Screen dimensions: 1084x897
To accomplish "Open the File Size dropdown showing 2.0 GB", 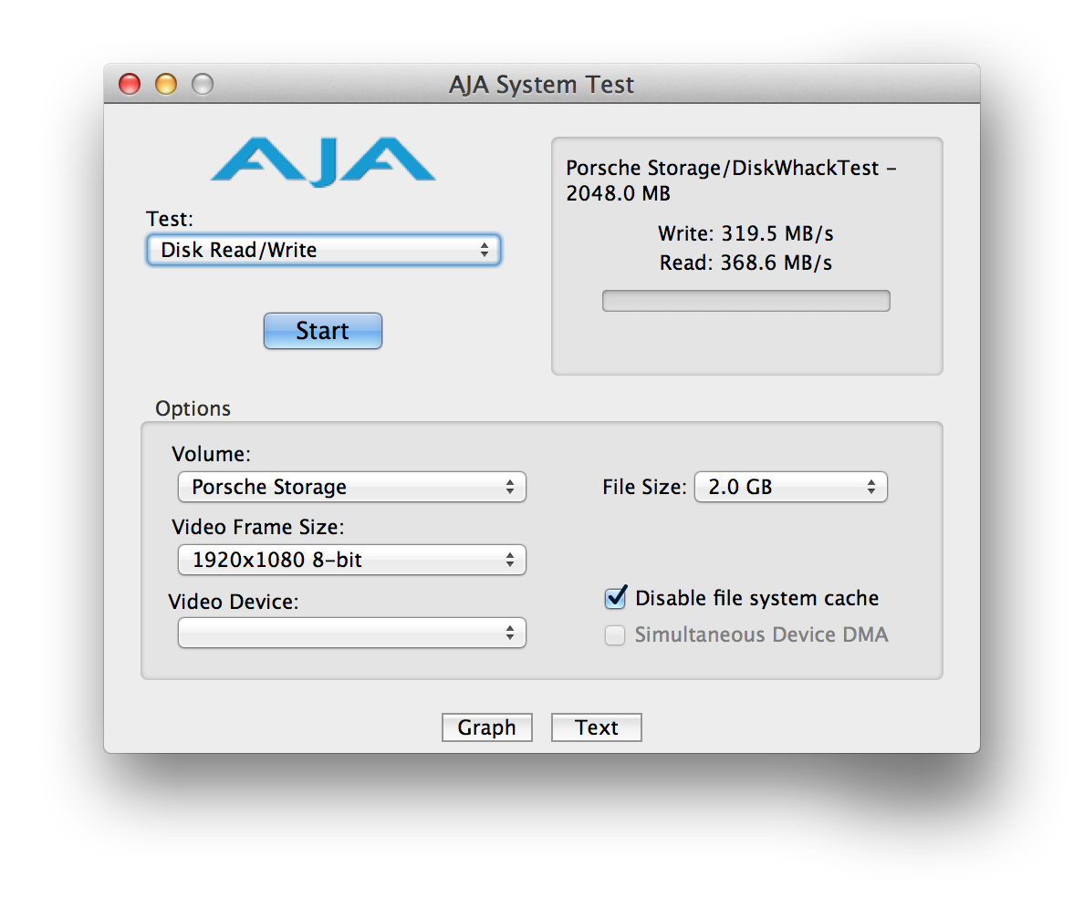I will (x=791, y=487).
